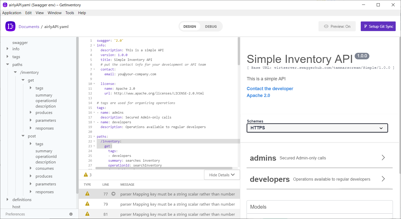Open the Schemes HTTPS dropdown
The image size is (401, 219).
[317, 128]
